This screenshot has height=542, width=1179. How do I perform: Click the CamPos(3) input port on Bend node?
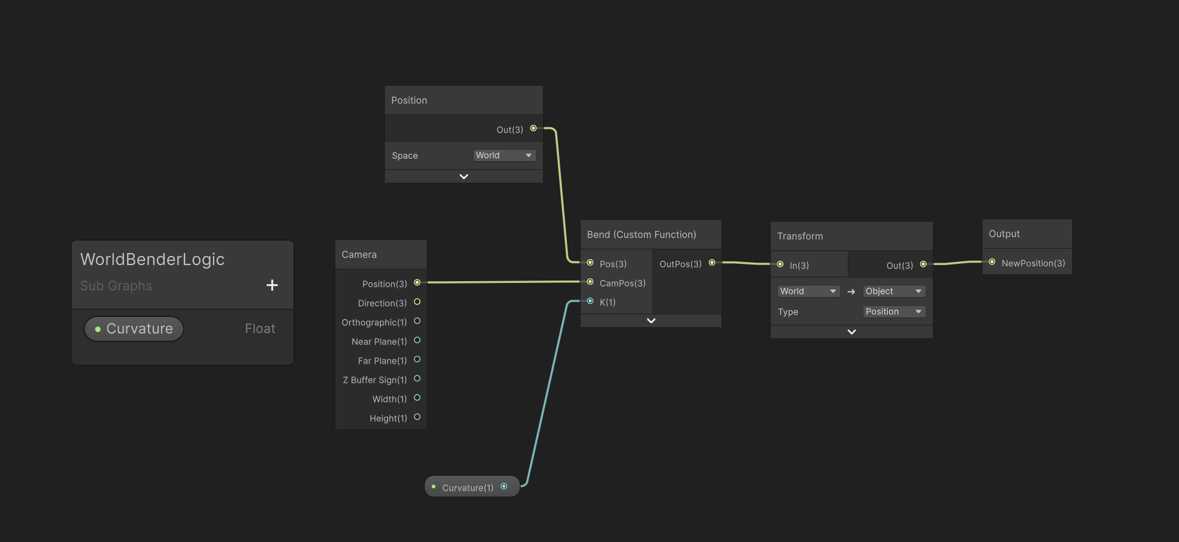(x=590, y=282)
